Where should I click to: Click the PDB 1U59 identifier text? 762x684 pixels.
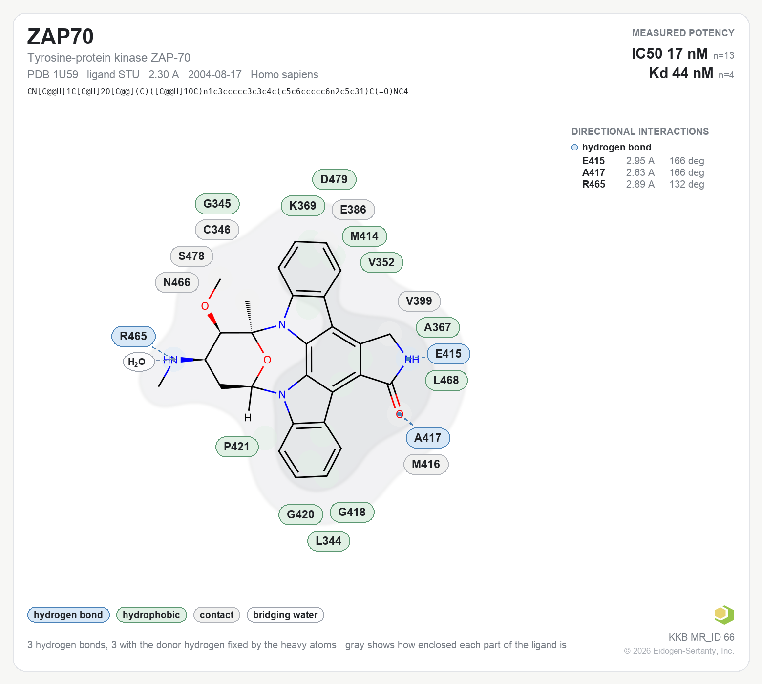(x=53, y=74)
